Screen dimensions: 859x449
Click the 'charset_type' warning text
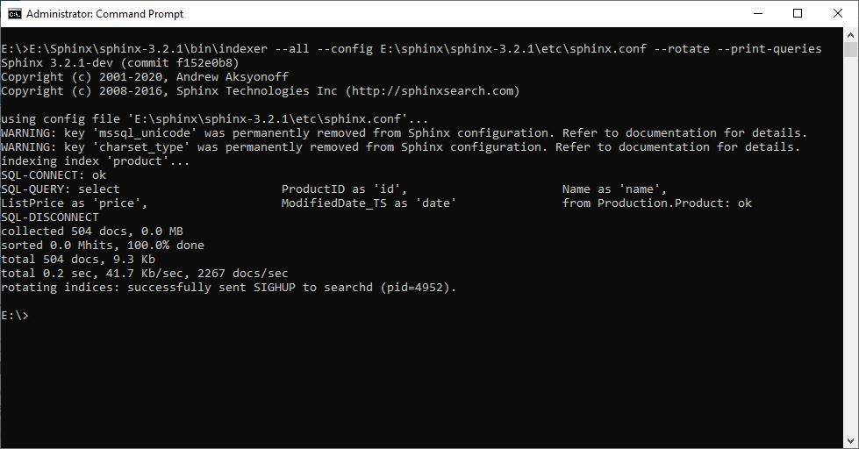pos(142,147)
